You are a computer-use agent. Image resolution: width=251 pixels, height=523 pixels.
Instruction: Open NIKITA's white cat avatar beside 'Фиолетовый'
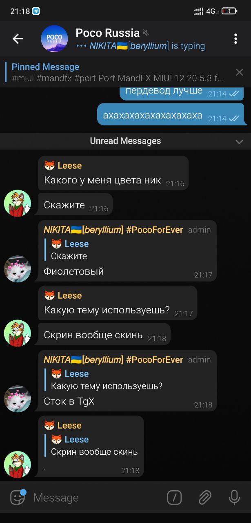tap(18, 269)
